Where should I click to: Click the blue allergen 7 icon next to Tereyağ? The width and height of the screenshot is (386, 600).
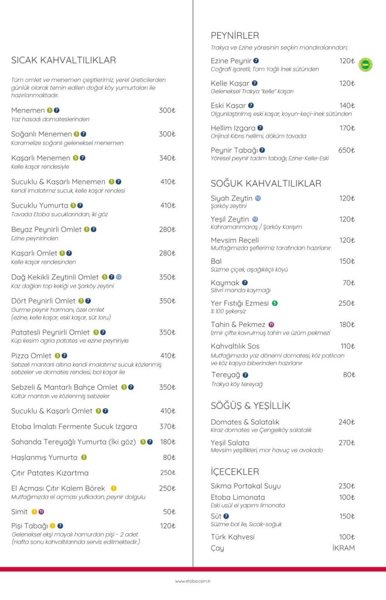click(x=245, y=375)
